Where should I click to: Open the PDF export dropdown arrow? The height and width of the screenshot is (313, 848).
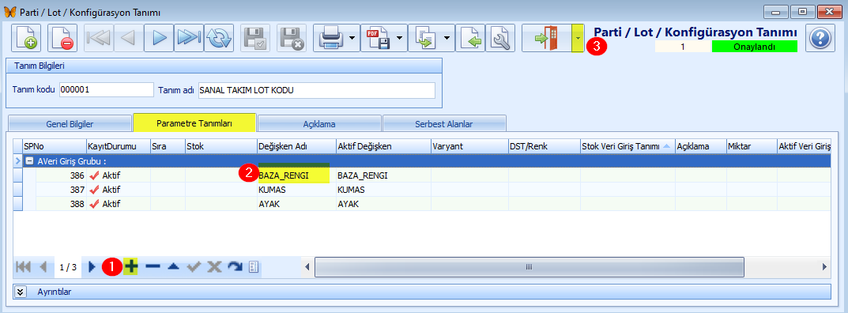click(x=400, y=38)
